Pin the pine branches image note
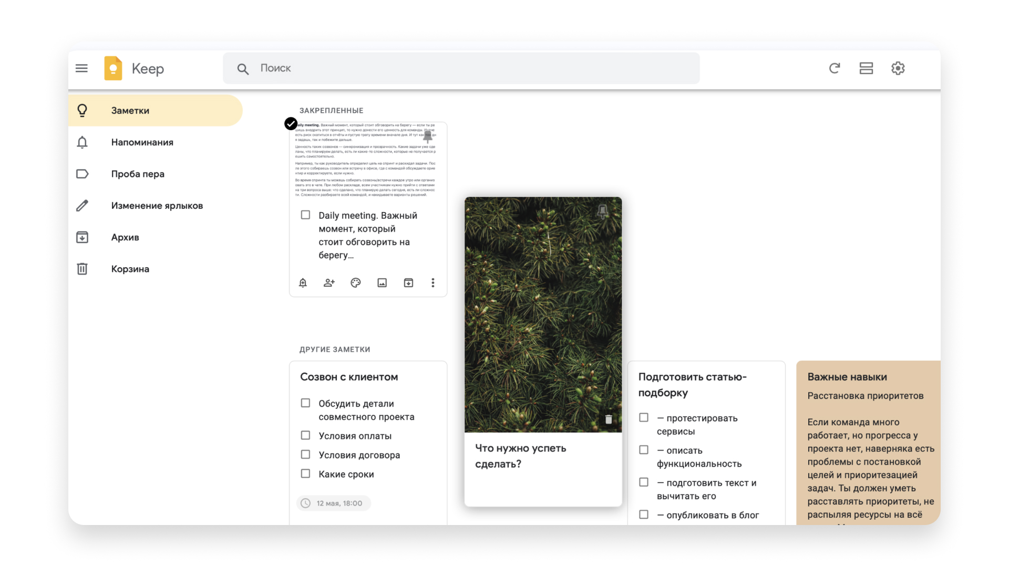This screenshot has width=1009, height=567. click(603, 211)
